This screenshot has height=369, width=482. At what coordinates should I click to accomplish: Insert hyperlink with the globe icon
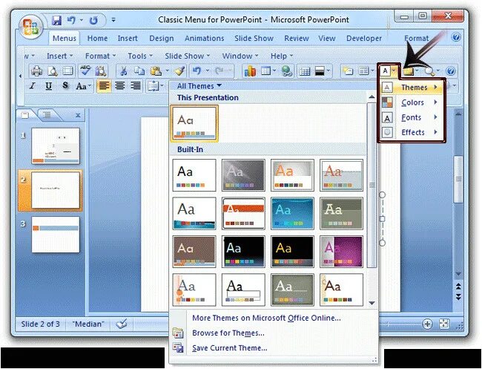[x=286, y=71]
